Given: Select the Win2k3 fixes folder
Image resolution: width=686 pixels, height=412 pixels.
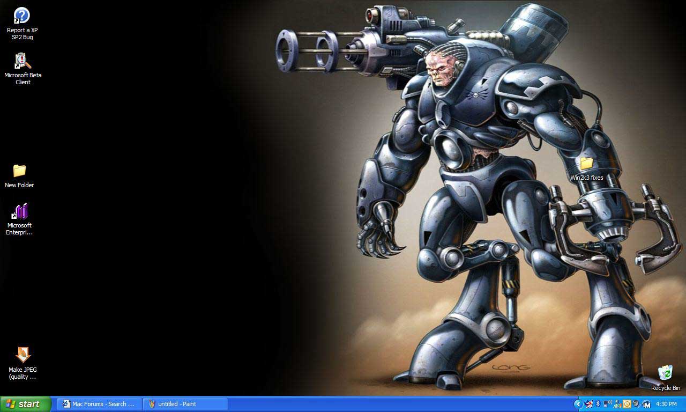Looking at the screenshot, I should [x=586, y=168].
